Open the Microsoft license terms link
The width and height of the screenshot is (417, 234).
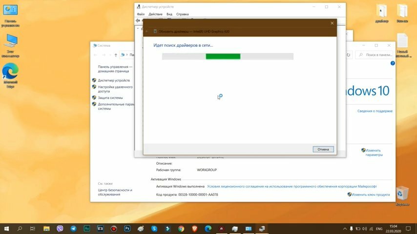(292, 186)
